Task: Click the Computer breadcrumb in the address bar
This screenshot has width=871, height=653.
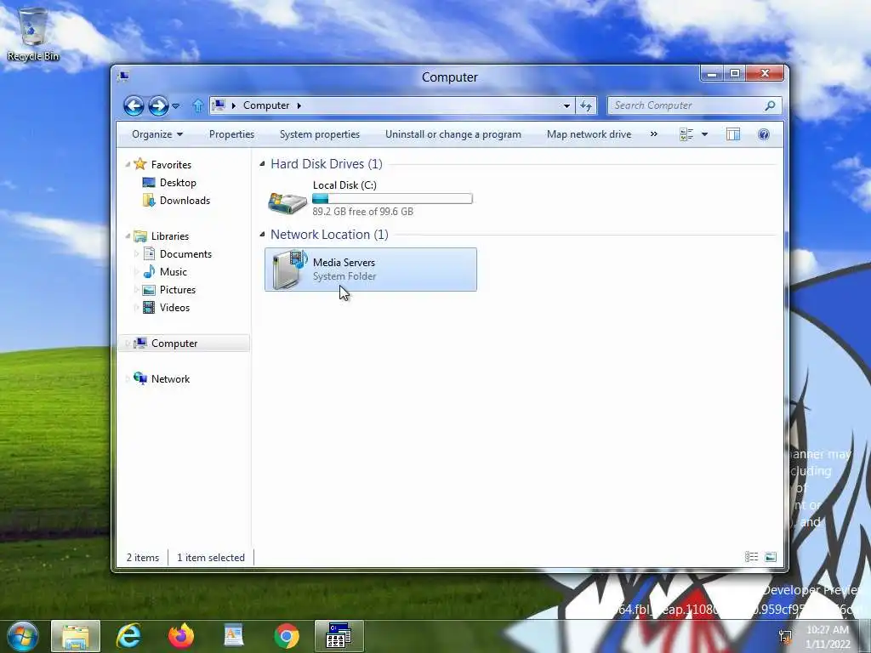Action: (x=266, y=105)
